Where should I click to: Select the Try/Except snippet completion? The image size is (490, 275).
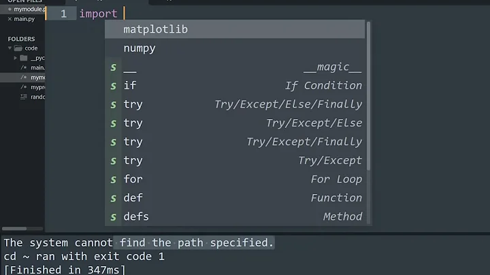coord(238,161)
